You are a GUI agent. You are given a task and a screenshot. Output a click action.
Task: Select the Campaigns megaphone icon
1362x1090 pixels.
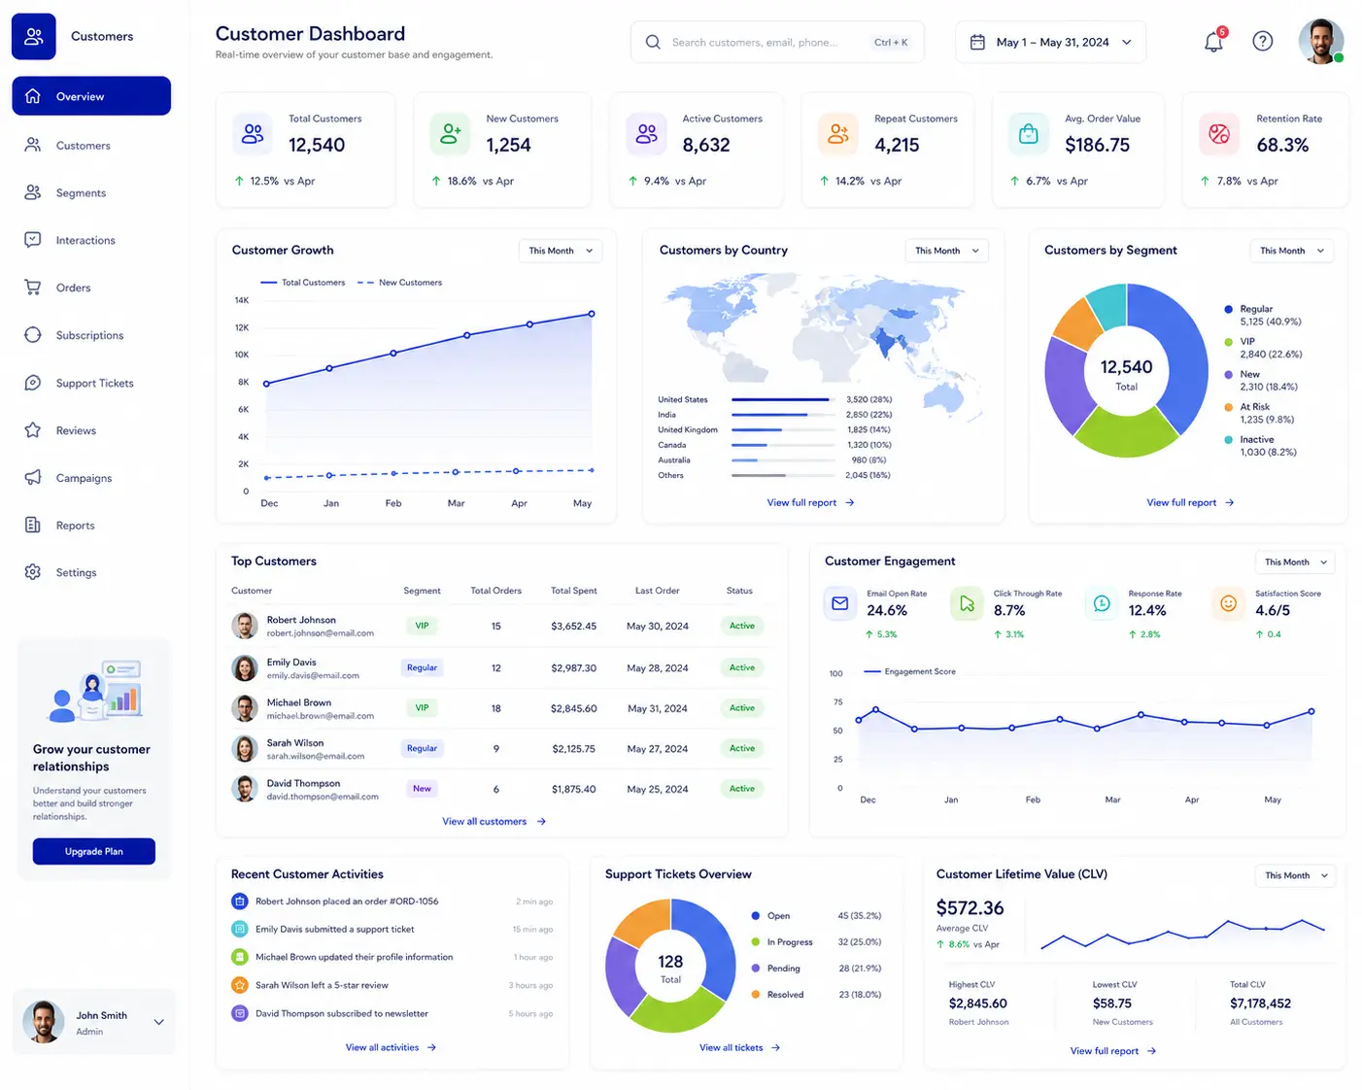click(33, 477)
